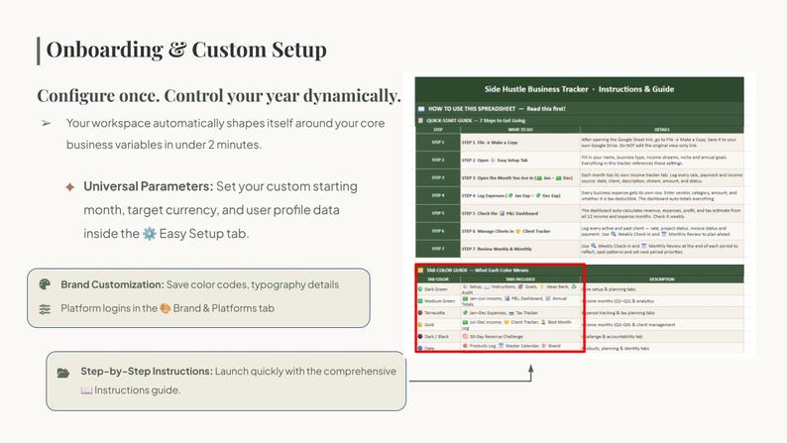The width and height of the screenshot is (787, 443).
Task: Click the P&L Dashboard chart icon in Step 5
Action: [x=502, y=213]
